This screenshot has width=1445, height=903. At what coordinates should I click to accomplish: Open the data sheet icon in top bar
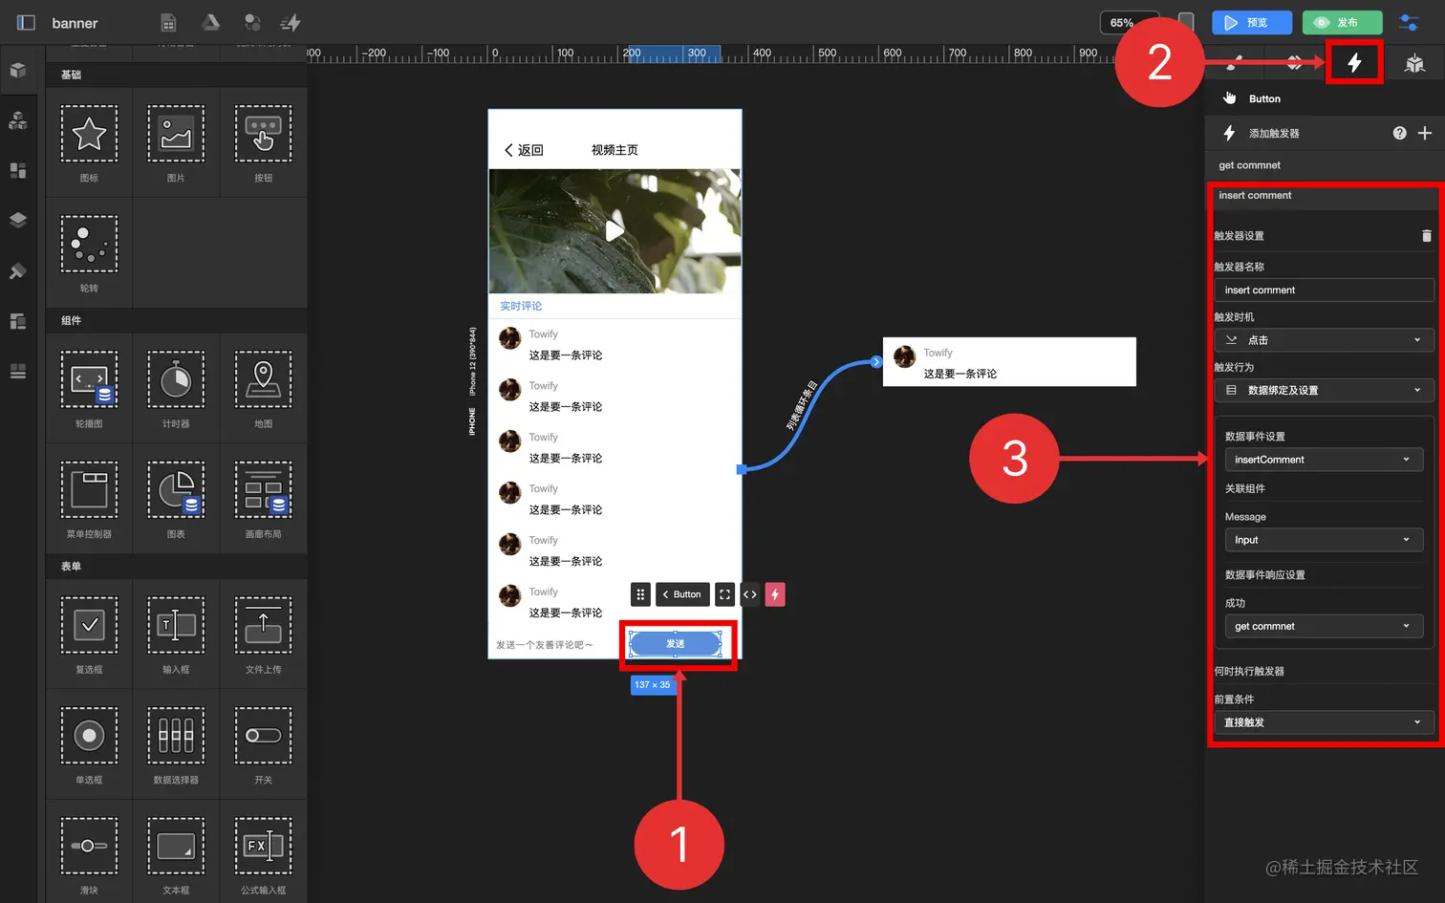click(168, 23)
